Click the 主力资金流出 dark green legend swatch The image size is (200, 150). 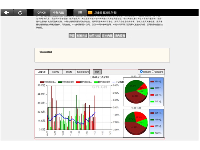click(x=60, y=82)
